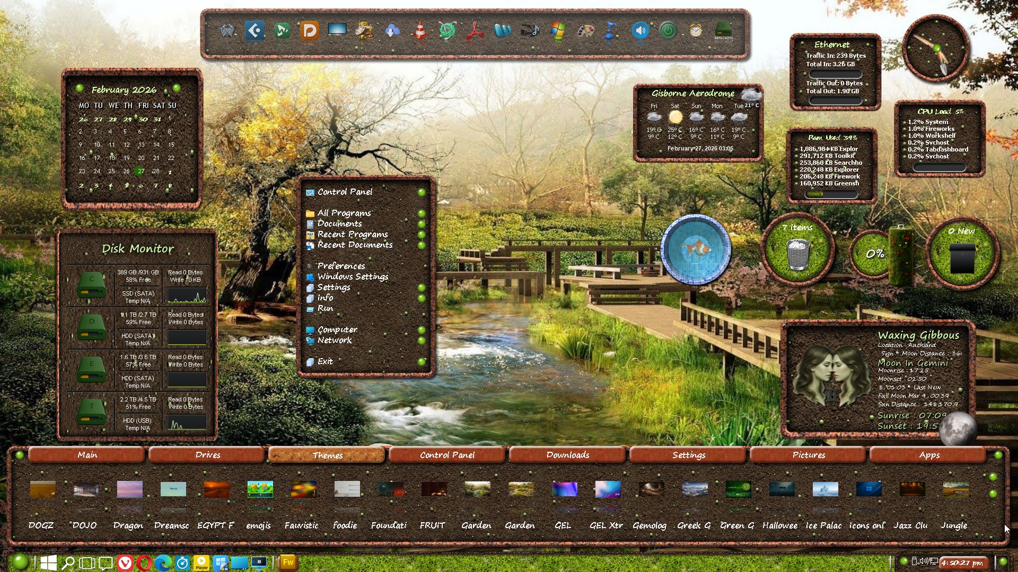
Task: Open the alarm clock dock icon
Action: 696,31
